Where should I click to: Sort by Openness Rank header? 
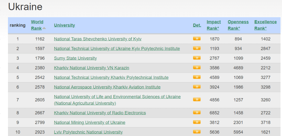tap(238, 25)
